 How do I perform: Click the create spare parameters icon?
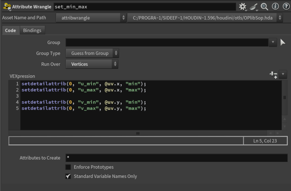273,74
